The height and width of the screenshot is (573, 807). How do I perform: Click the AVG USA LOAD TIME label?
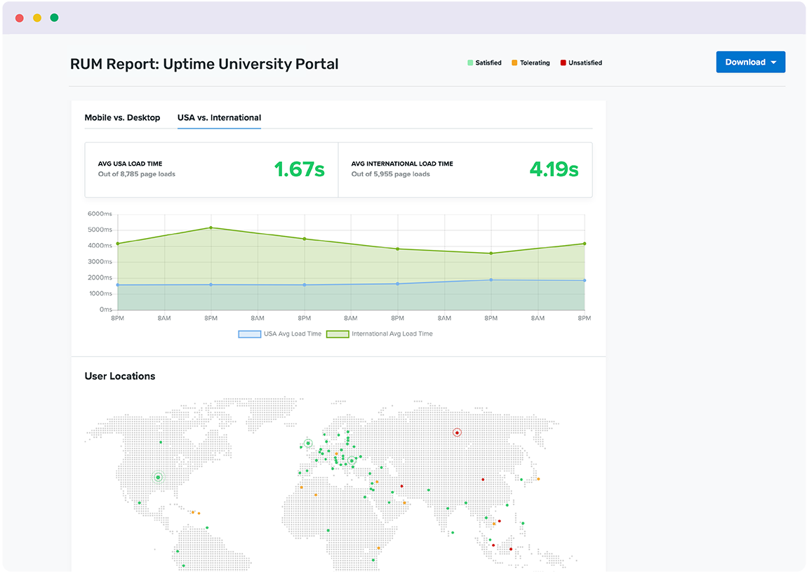[x=131, y=164]
